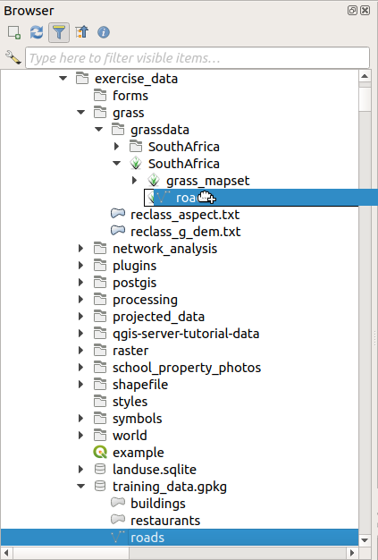Collapse the training_data.gpkg arrow
This screenshot has width=378, height=560.
[81, 486]
